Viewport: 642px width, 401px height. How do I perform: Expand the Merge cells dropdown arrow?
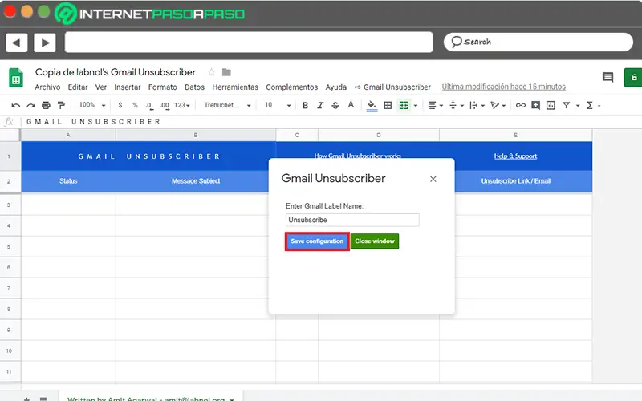coord(416,106)
